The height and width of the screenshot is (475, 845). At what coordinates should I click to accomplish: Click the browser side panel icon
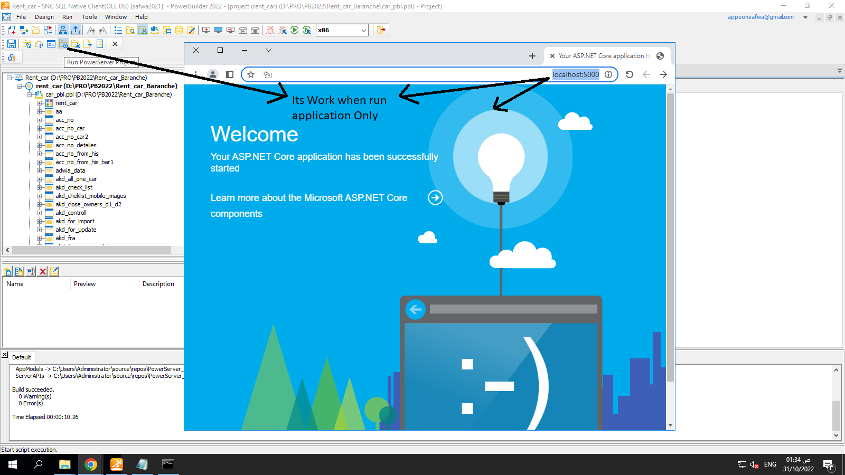point(230,74)
